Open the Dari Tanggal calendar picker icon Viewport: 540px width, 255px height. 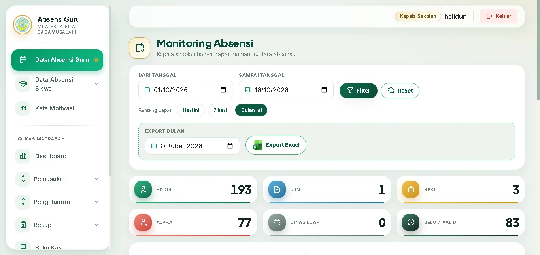coord(223,90)
